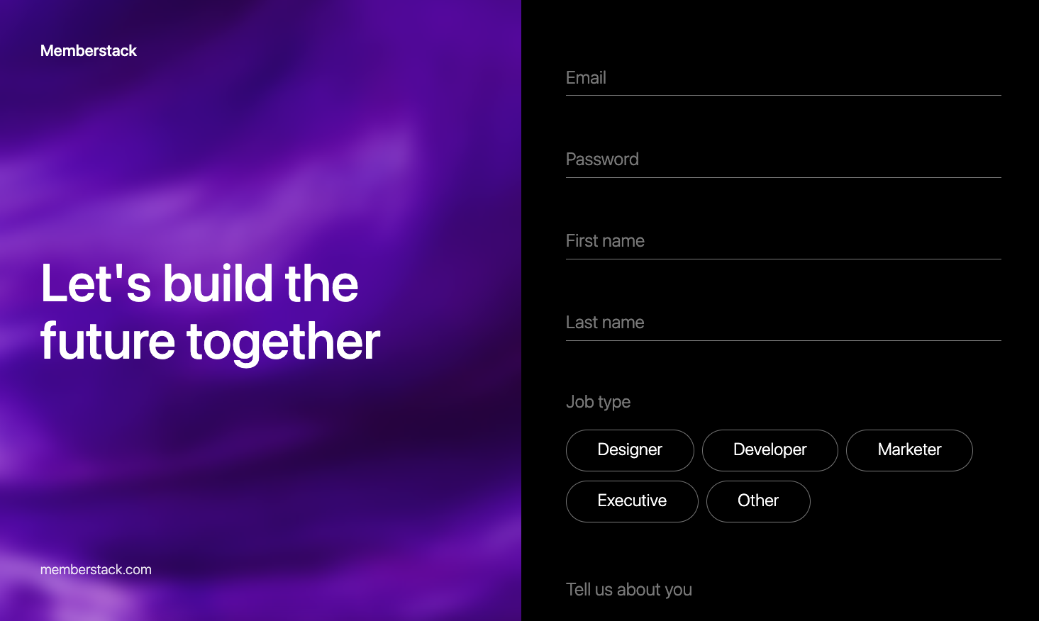Click the Memberstack logo
The image size is (1039, 621).
pos(89,50)
